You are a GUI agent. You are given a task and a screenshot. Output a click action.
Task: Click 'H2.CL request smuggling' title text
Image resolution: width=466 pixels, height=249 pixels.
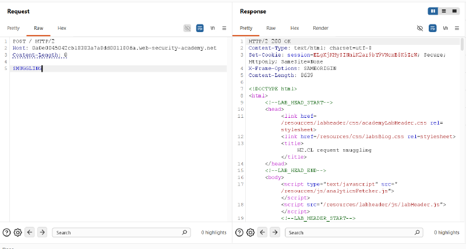click(334, 150)
